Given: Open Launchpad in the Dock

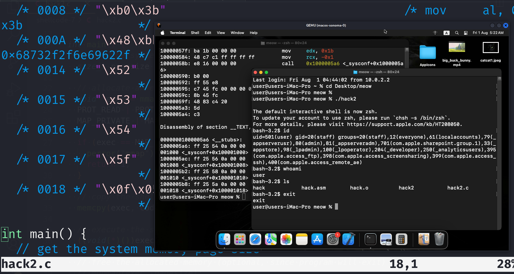Looking at the screenshot, I should tap(240, 239).
